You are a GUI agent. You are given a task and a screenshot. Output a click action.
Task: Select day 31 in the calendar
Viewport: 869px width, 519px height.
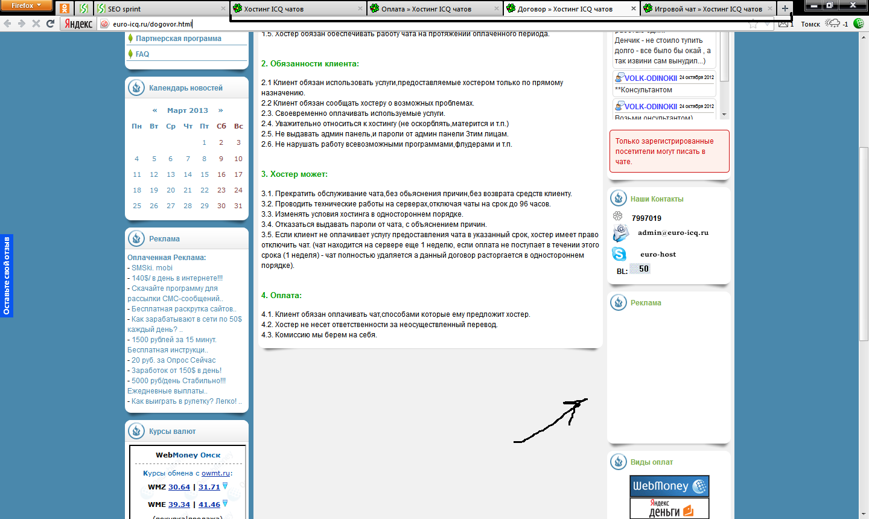tap(238, 205)
